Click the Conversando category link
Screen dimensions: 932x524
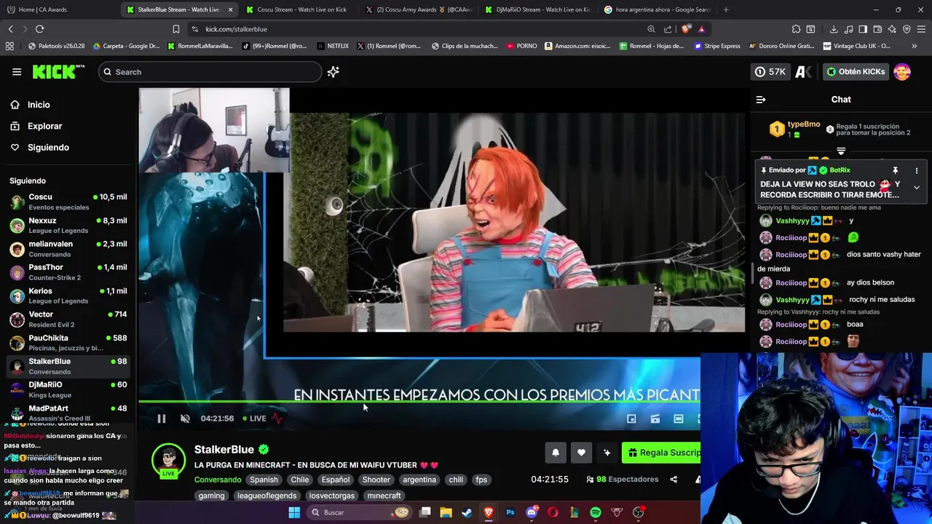click(218, 480)
